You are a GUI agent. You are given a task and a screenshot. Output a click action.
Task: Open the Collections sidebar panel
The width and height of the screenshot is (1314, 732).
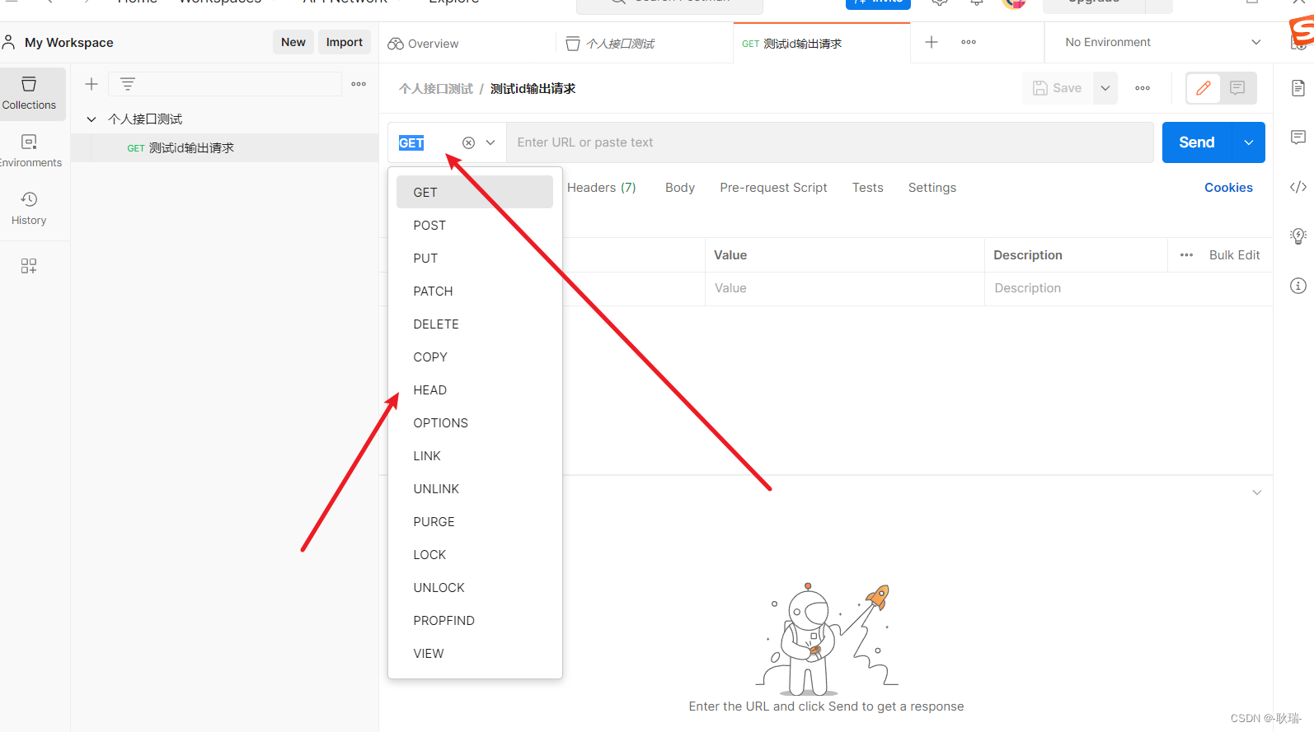point(29,94)
